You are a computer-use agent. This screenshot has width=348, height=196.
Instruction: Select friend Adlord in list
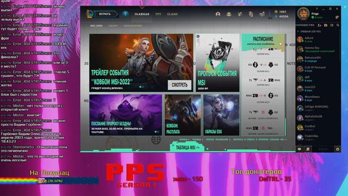[x=318, y=40]
